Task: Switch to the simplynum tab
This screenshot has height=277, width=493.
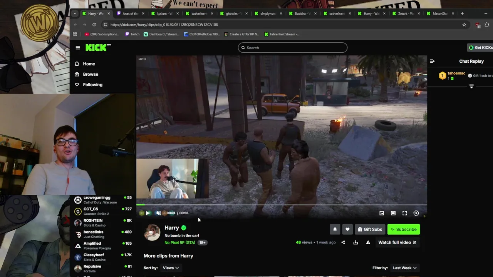Action: (x=268, y=13)
